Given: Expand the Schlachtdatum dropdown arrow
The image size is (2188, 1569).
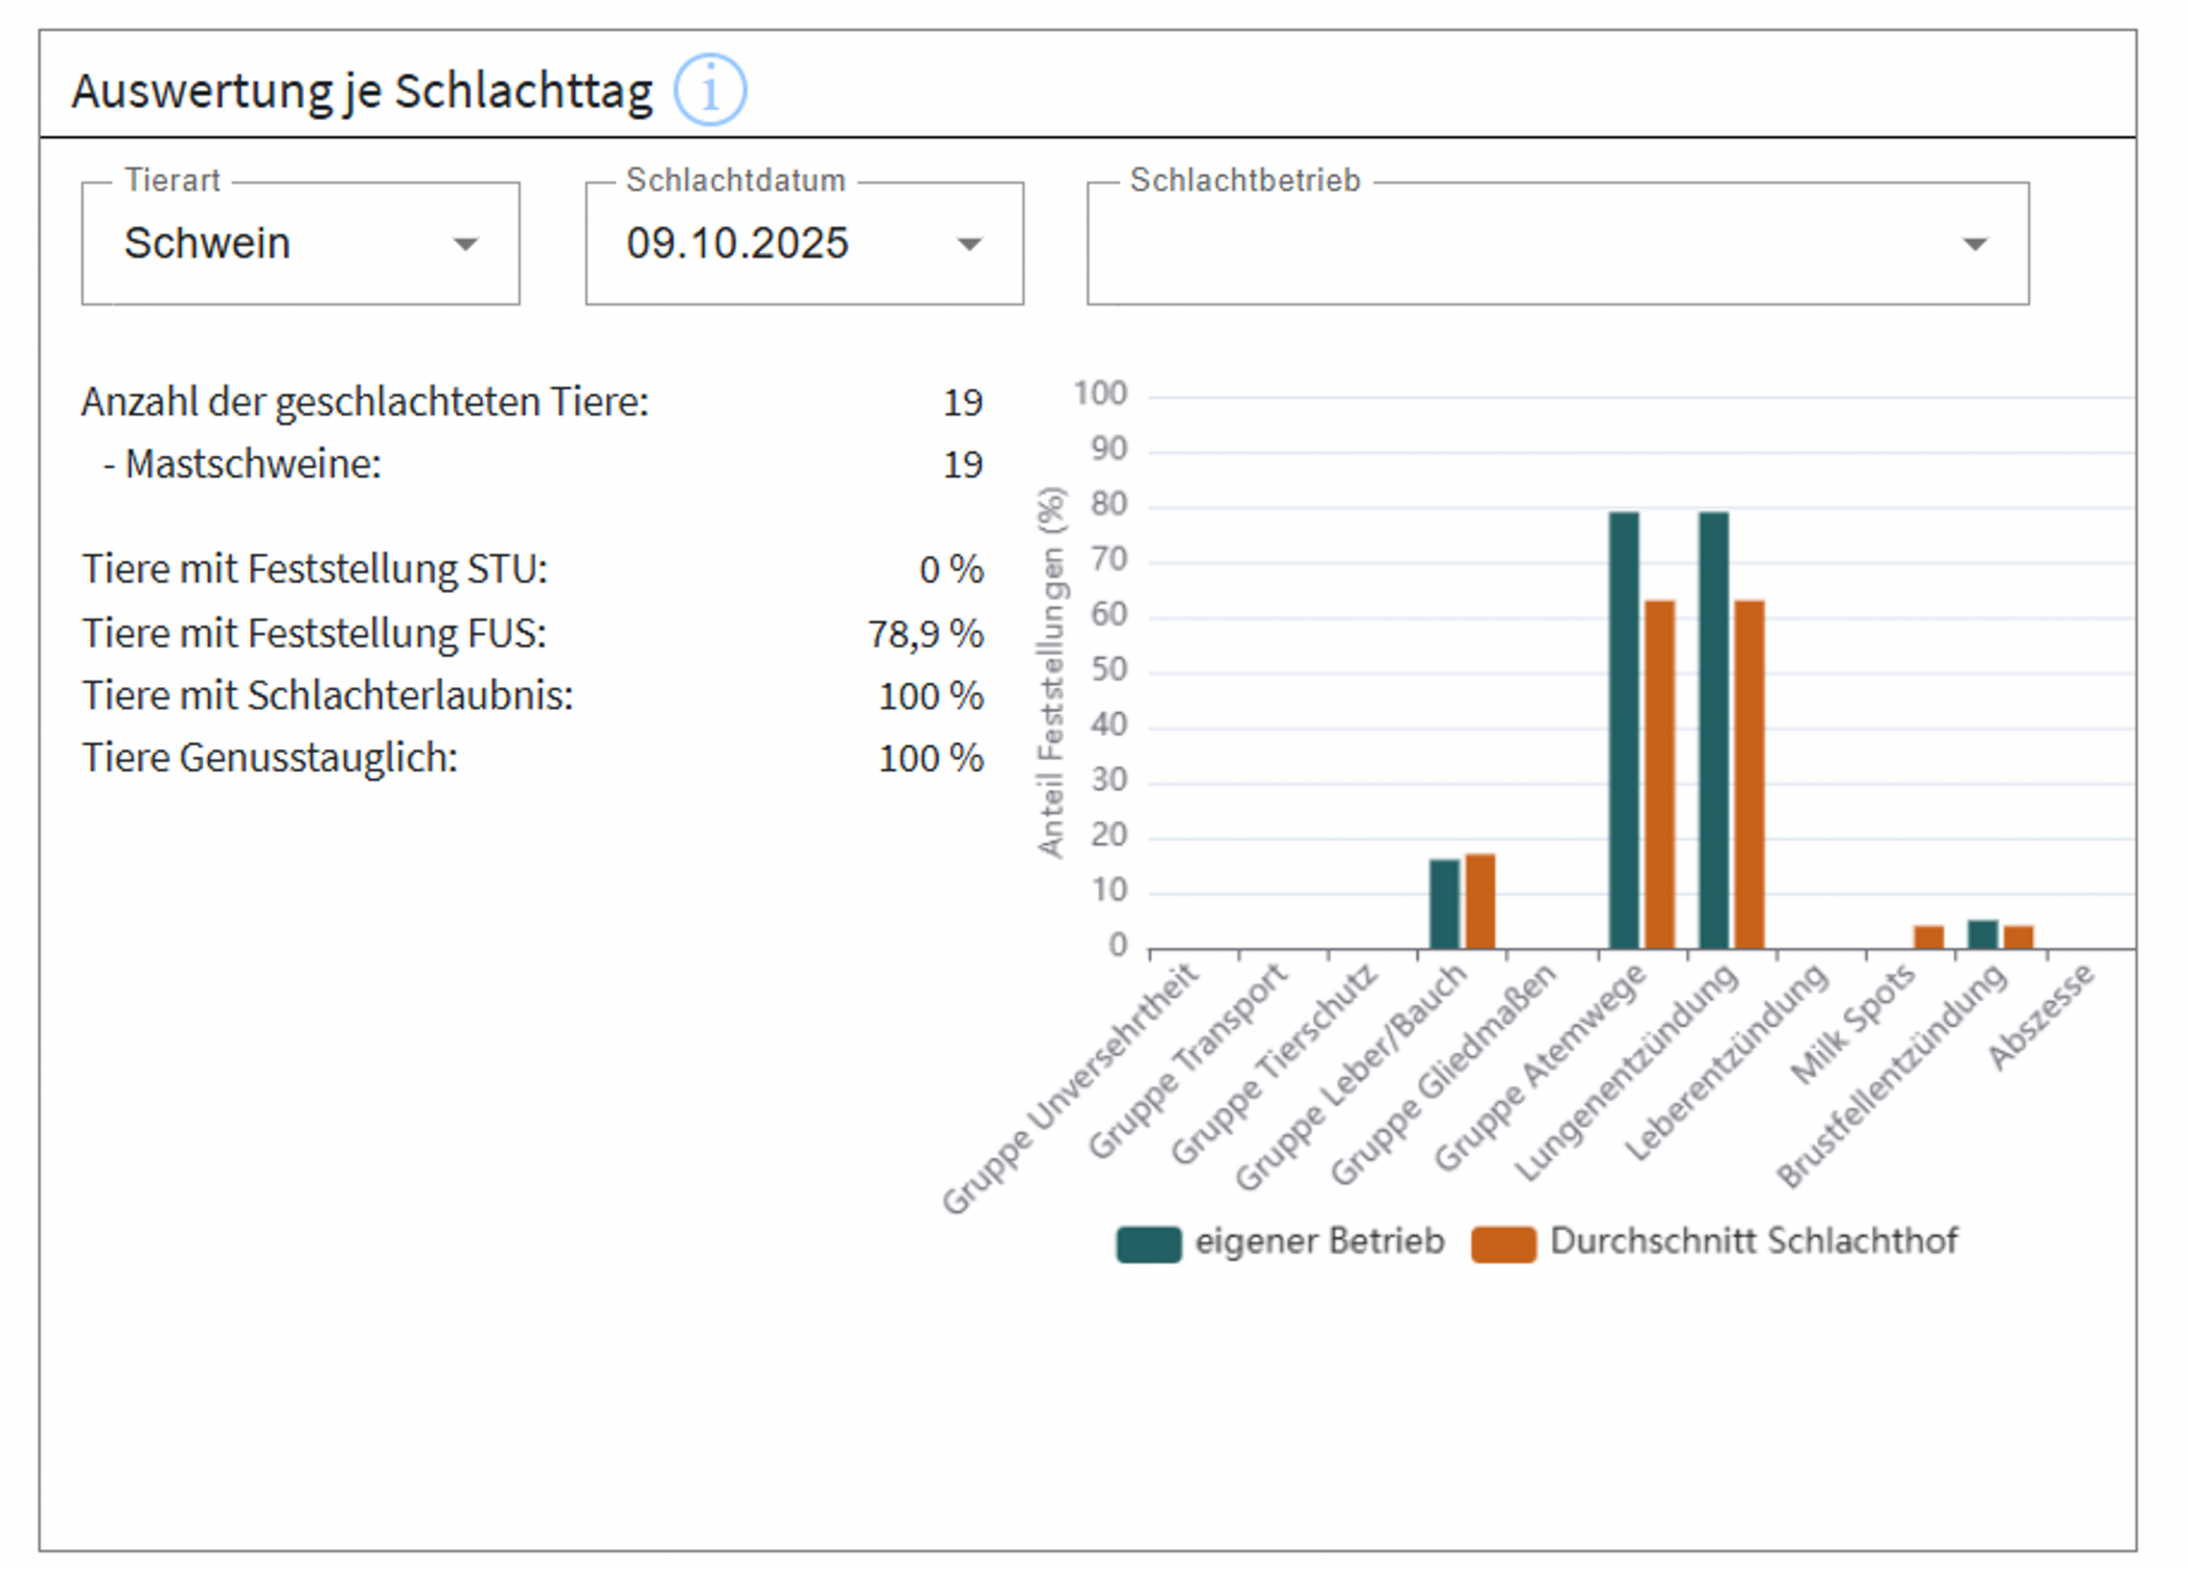Looking at the screenshot, I should [x=968, y=244].
